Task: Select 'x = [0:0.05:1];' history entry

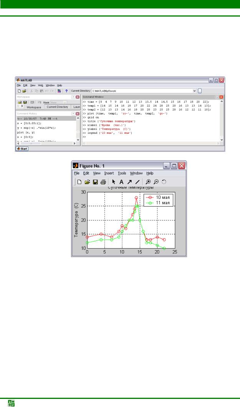Action: tap(29, 123)
